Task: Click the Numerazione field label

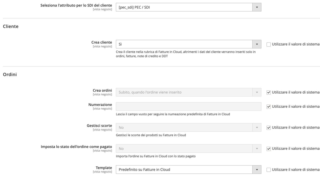Action: point(100,104)
